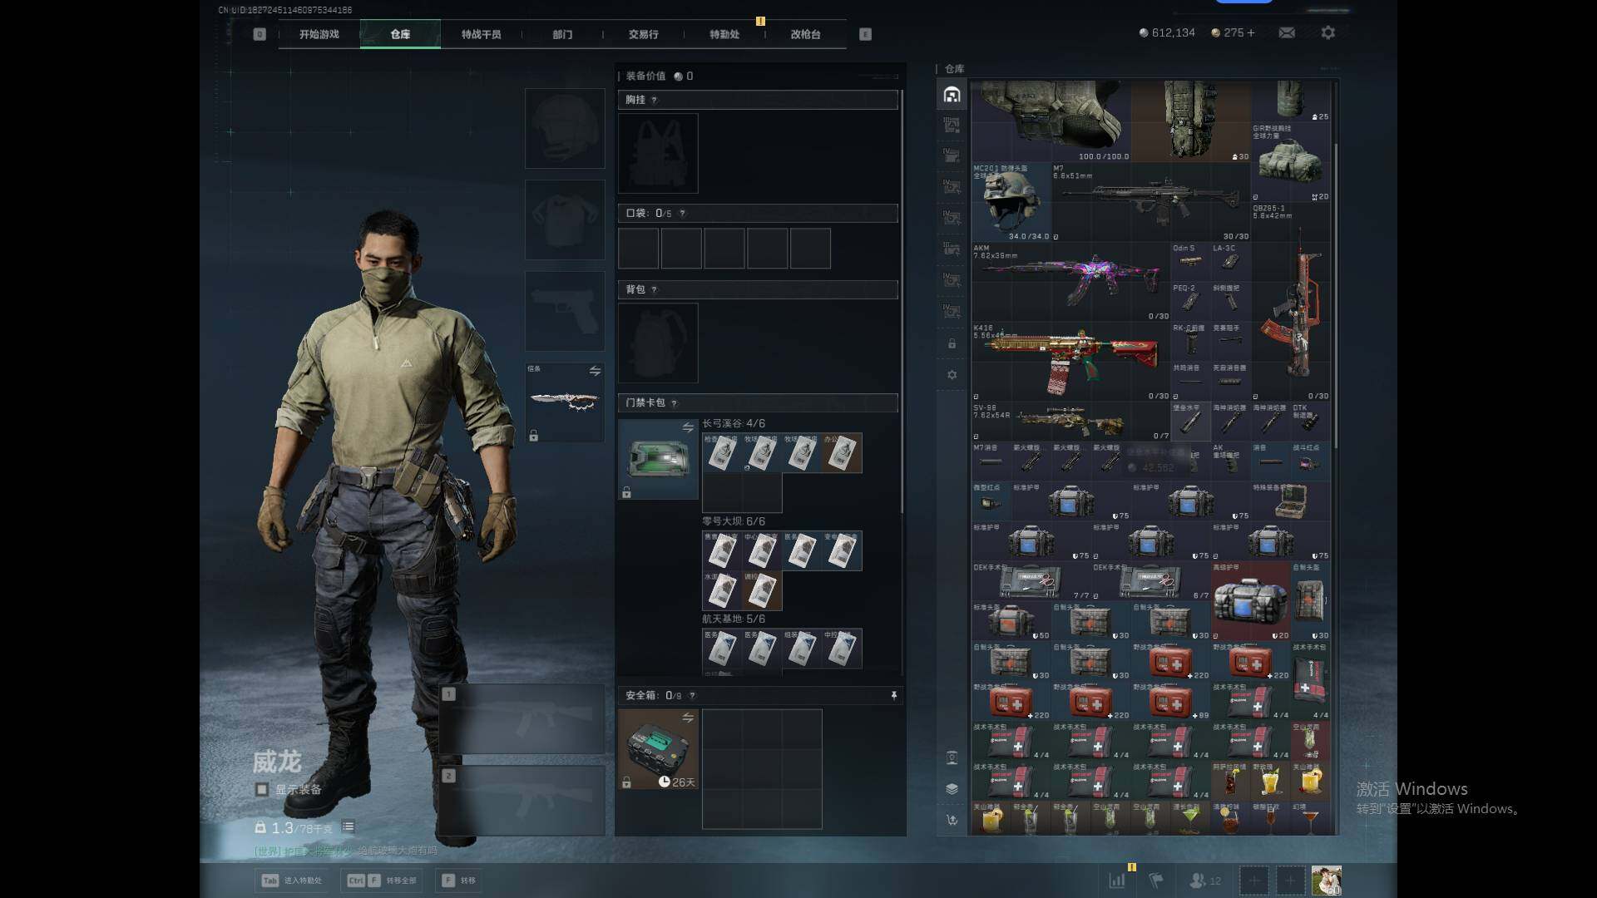Screen dimensions: 1597x898
Task: Open the bar chart stats icon
Action: (1117, 880)
